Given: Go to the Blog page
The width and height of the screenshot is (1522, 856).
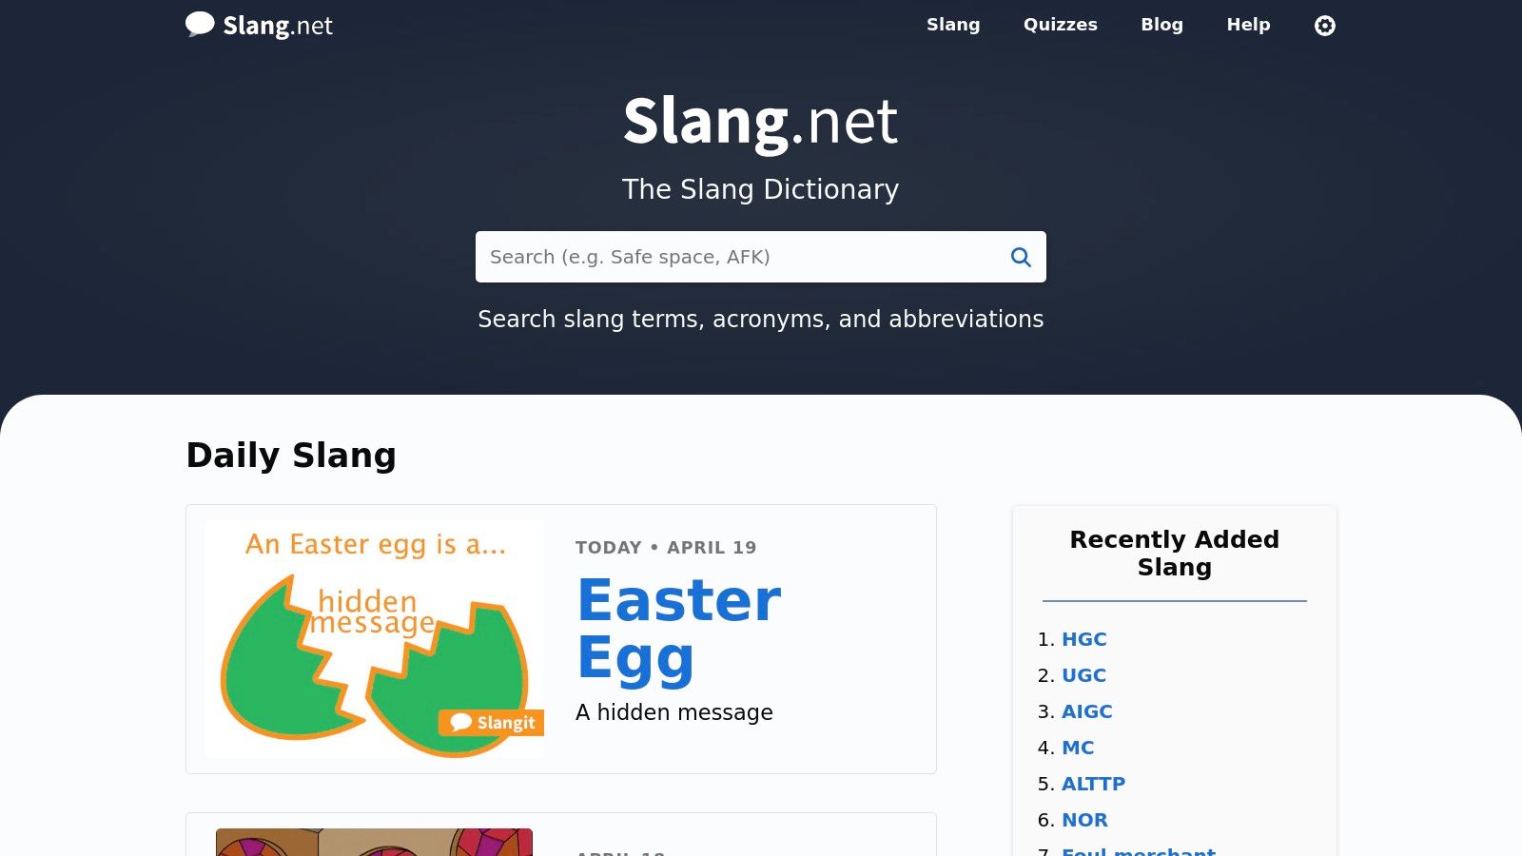Looking at the screenshot, I should pos(1161,25).
